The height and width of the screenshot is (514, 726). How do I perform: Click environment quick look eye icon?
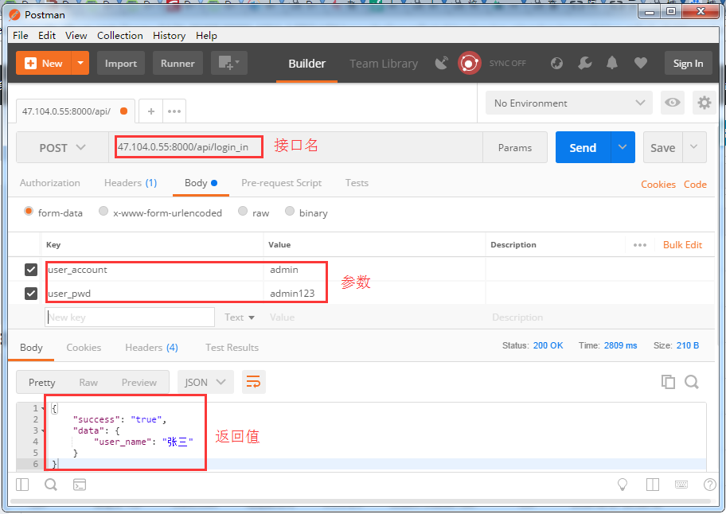coord(672,103)
